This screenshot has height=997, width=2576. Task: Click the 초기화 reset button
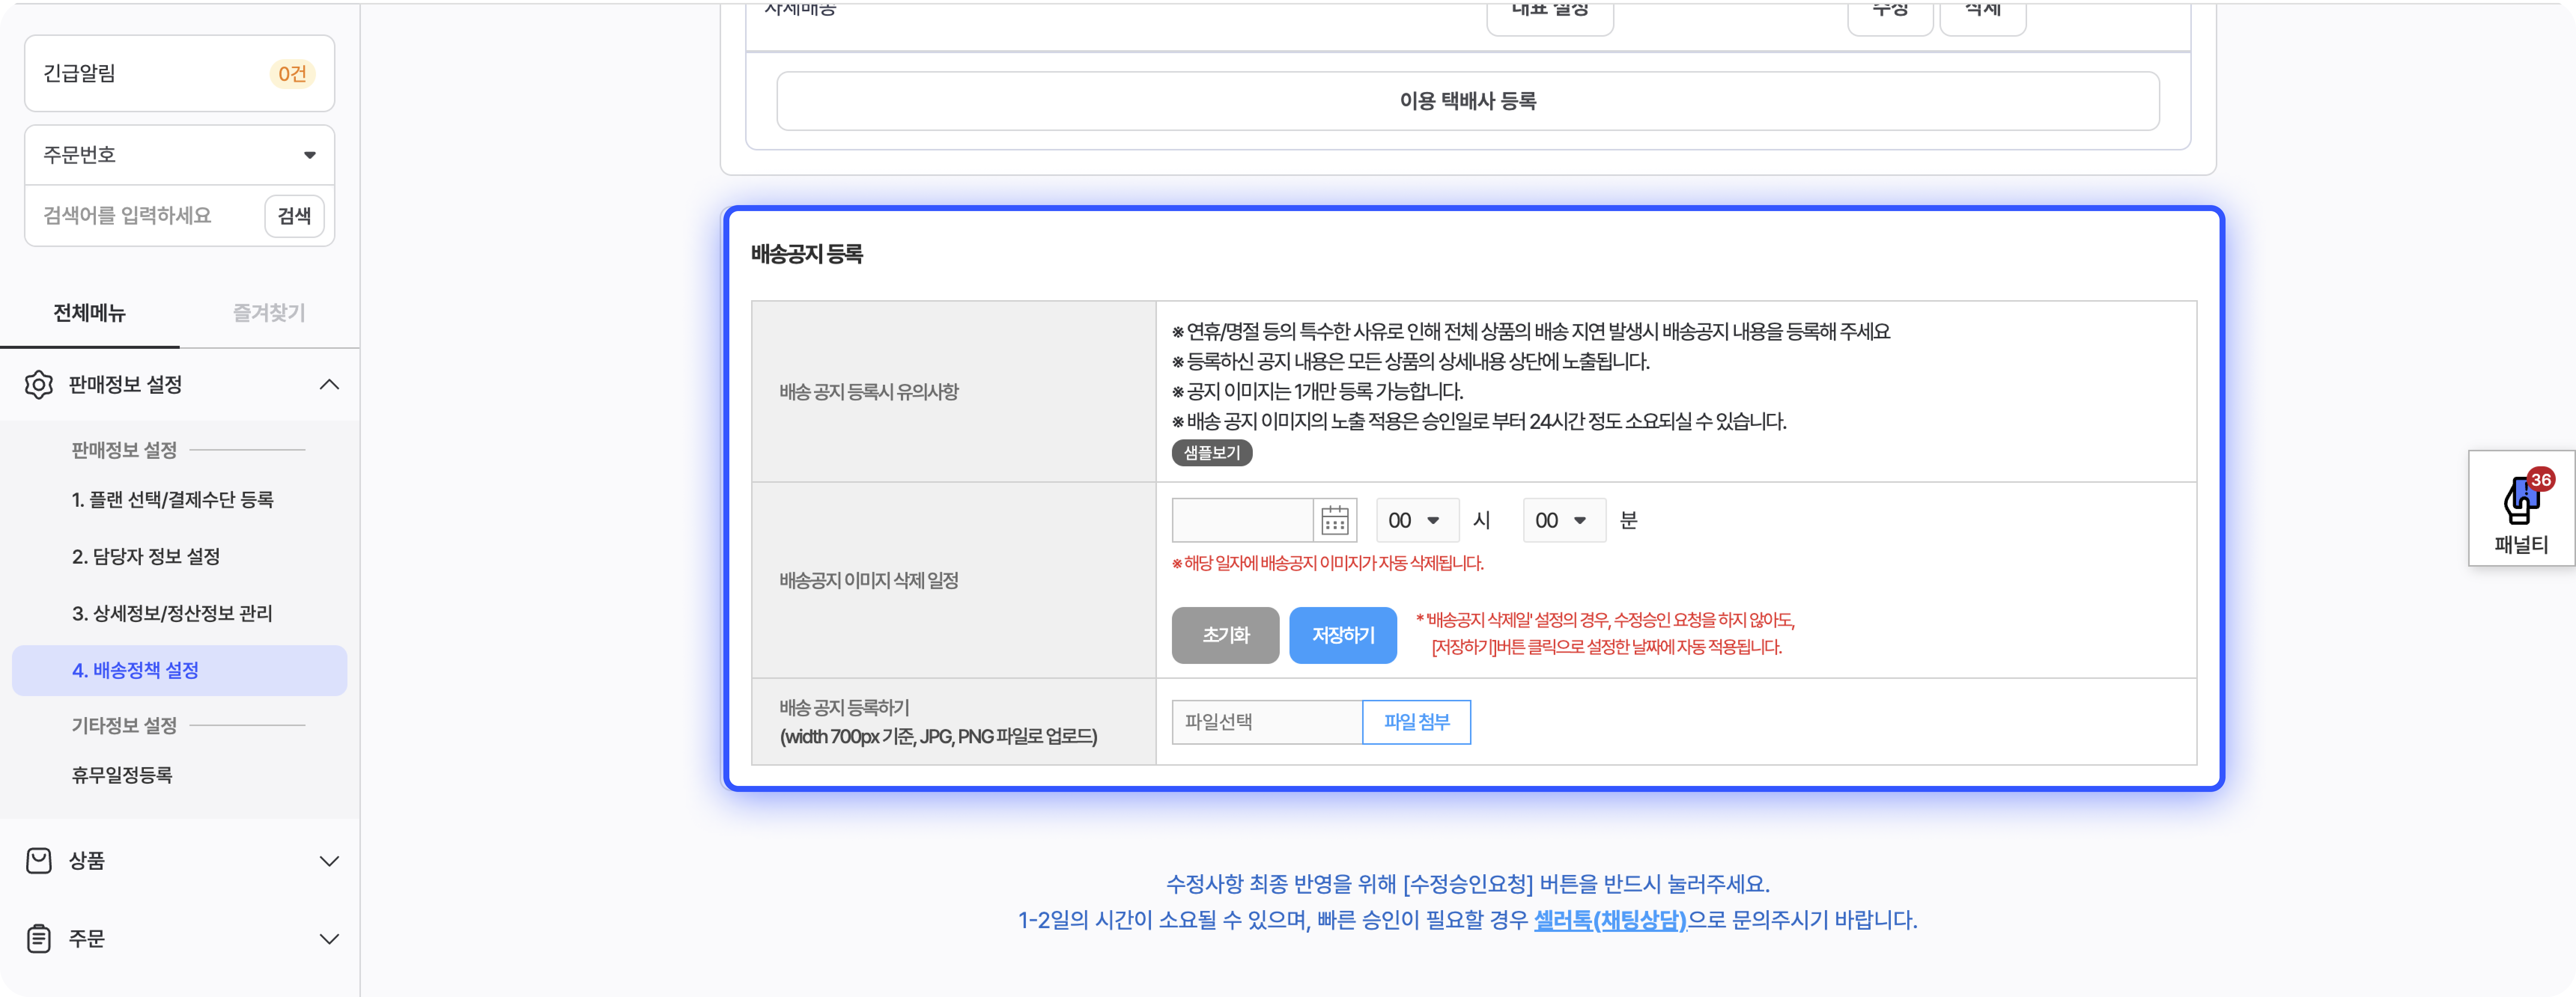[x=1225, y=635]
